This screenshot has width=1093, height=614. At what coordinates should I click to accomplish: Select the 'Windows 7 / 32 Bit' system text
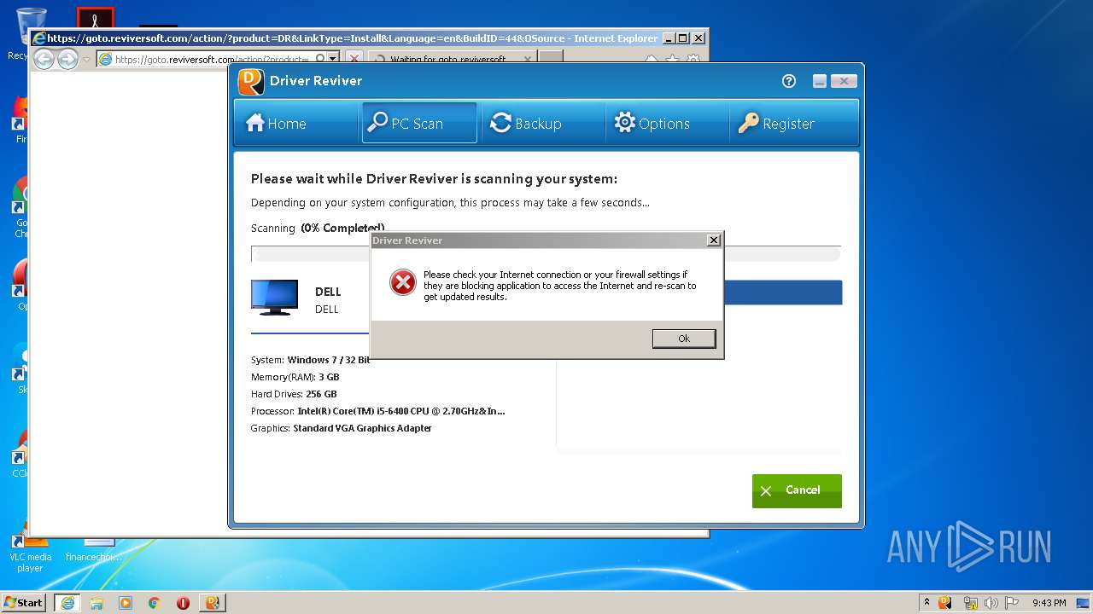[x=329, y=360]
